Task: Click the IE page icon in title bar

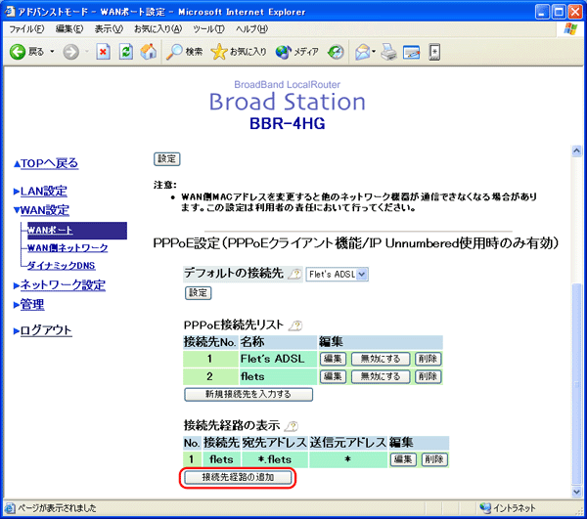Action: (10, 12)
